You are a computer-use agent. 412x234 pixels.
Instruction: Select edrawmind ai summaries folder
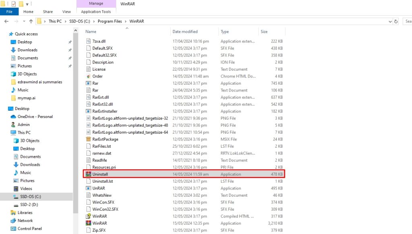point(40,82)
